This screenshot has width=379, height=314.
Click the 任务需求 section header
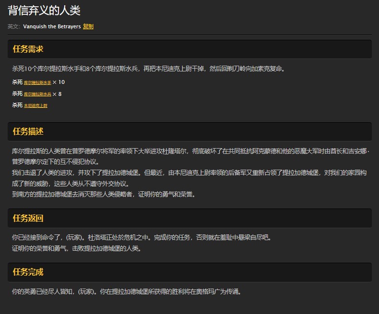pos(28,49)
